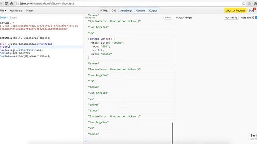Go to the browser home page icon
The image size is (257, 144).
coord(12,4)
